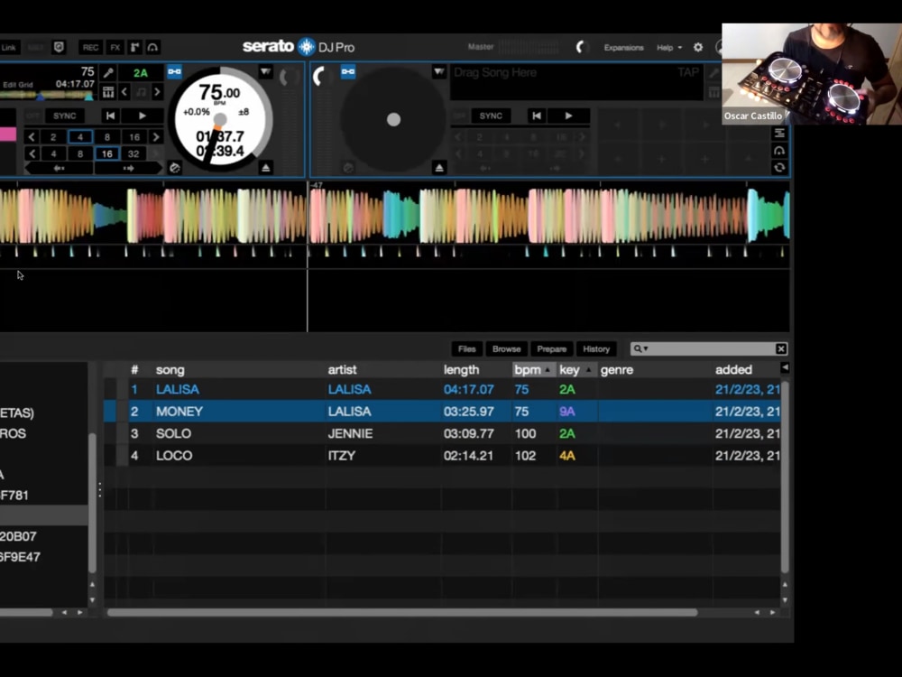The height and width of the screenshot is (677, 902).
Task: Toggle right deck blue link mode icon
Action: coord(348,71)
